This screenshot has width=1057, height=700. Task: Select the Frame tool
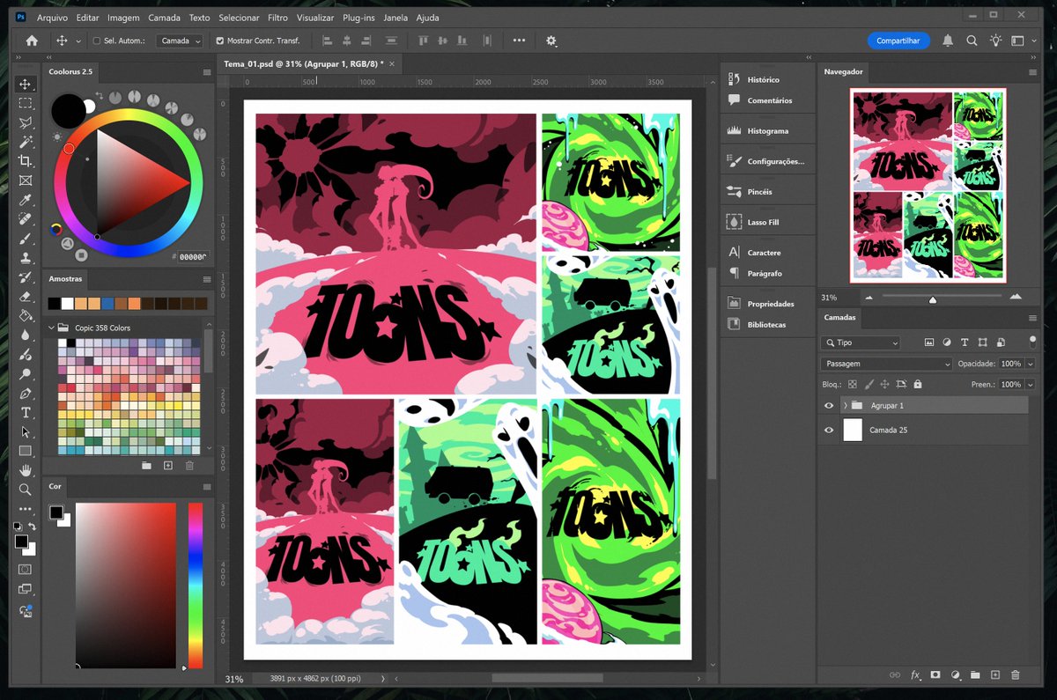26,181
